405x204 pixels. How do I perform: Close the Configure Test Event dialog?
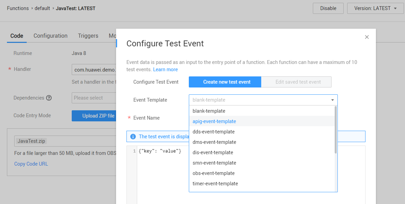(367, 37)
